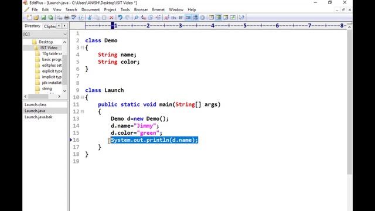Image resolution: width=375 pixels, height=211 pixels.
Task: Click the Redo toolbar icon
Action: 127,18
